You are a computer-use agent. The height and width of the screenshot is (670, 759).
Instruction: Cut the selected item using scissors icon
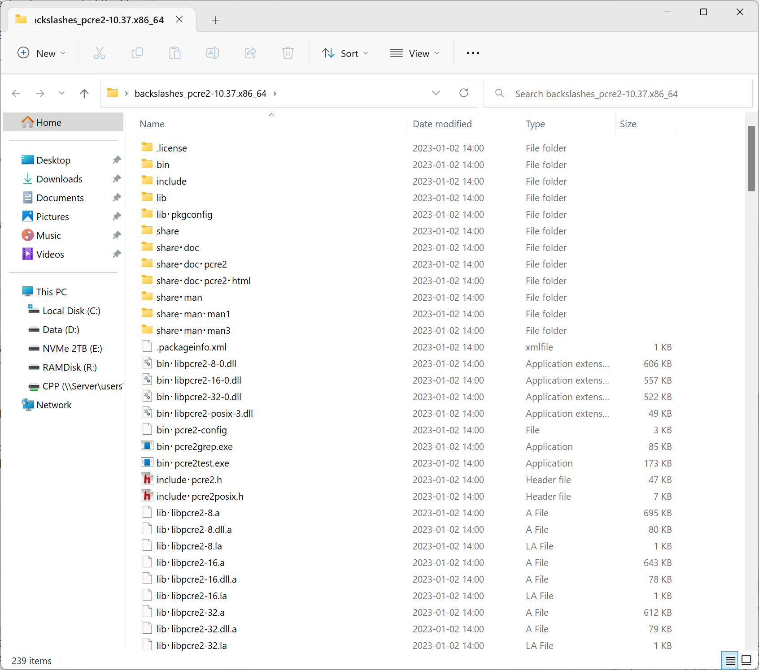[x=100, y=53]
